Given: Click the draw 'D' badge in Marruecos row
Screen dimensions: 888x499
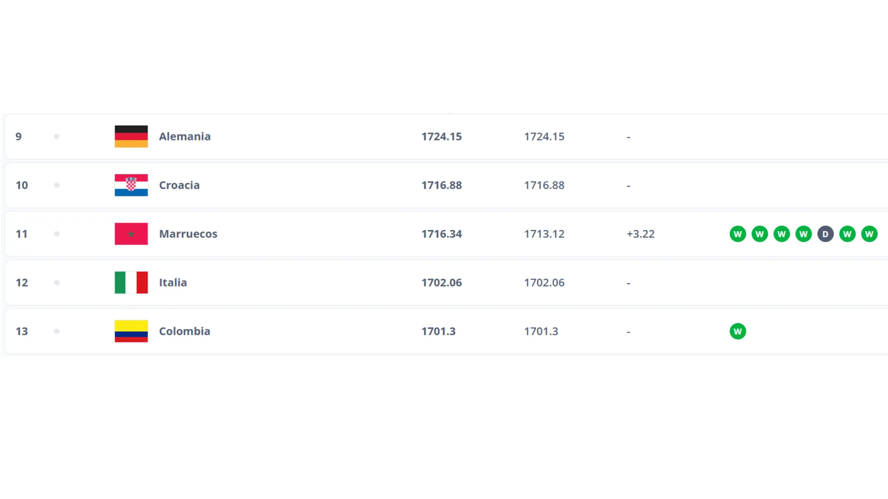Looking at the screenshot, I should point(826,234).
